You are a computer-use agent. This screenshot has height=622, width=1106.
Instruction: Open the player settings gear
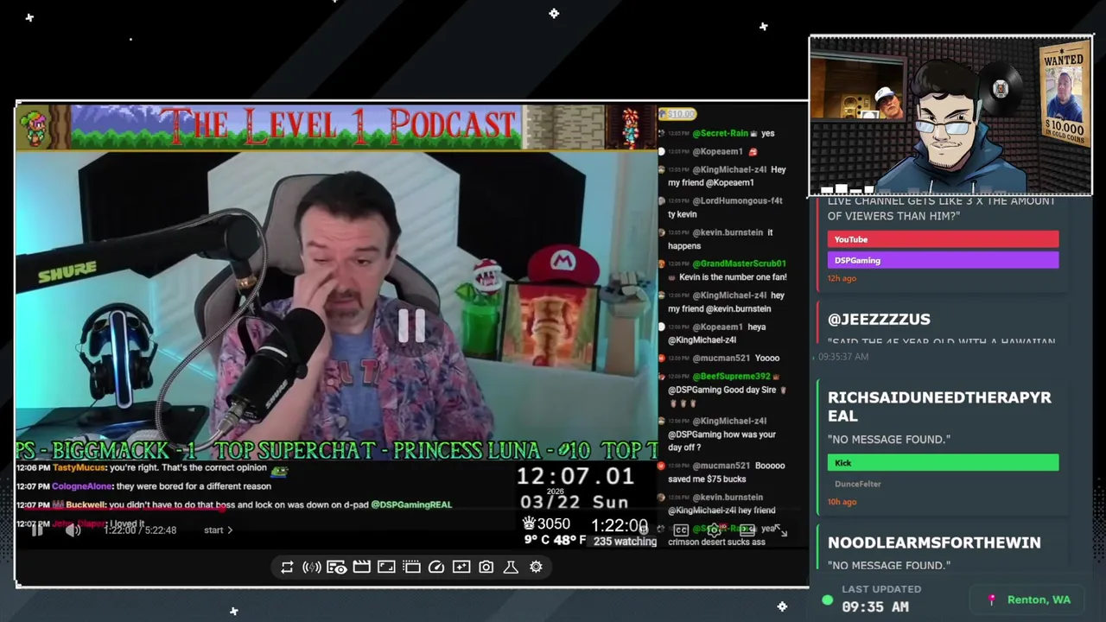[715, 530]
